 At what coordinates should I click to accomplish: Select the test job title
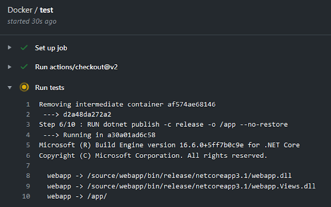click(x=47, y=10)
